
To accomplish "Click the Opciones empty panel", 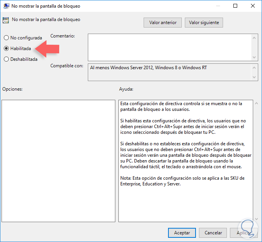I will click(x=58, y=161).
